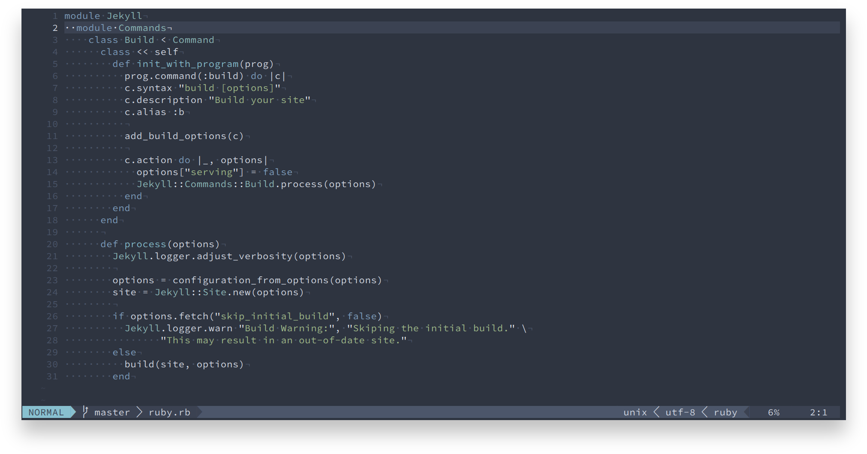The height and width of the screenshot is (454, 867).
Task: Click the chevron between master and ruby.rb
Action: (139, 412)
